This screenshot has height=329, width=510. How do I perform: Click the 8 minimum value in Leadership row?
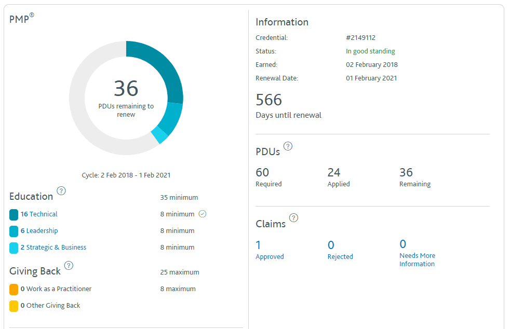177,231
